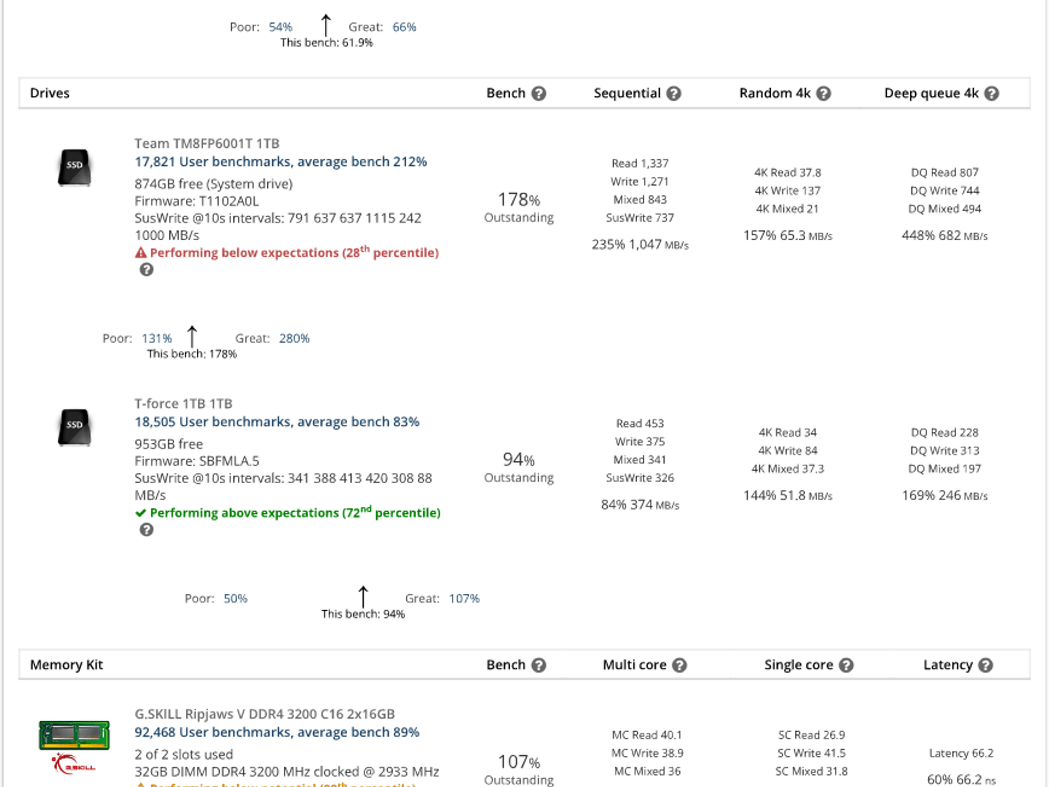The image size is (1049, 787).
Task: Click the Poor 131% value link
Action: [157, 338]
